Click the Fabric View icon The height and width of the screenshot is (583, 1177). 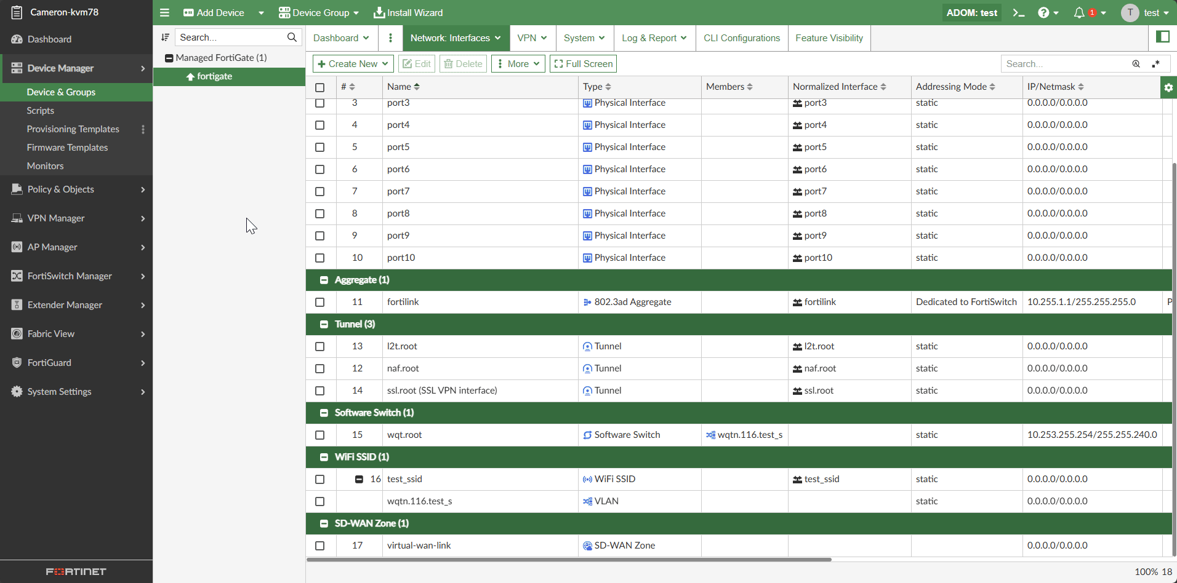(x=17, y=334)
